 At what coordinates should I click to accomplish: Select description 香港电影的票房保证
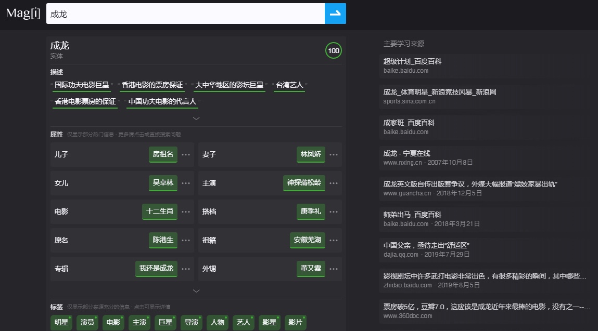(152, 85)
